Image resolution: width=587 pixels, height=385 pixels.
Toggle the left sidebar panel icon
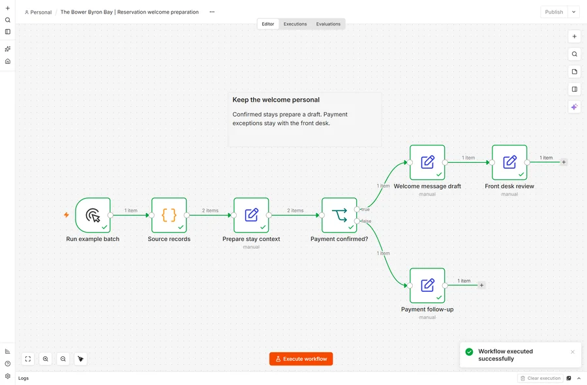(x=7, y=32)
